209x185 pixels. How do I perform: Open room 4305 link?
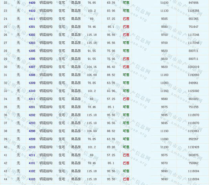(32, 51)
